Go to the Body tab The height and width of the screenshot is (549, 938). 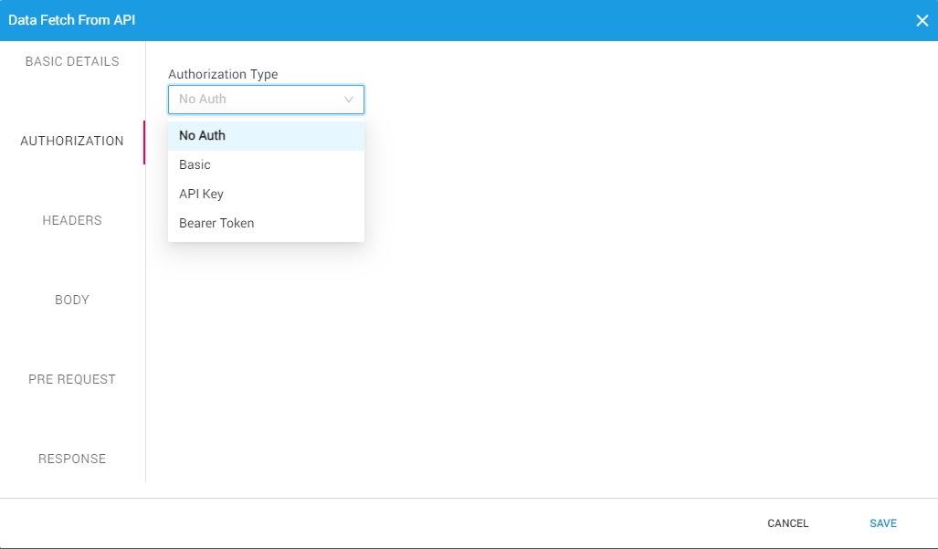tap(72, 301)
